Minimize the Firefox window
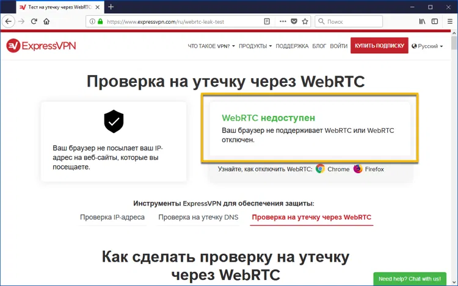 pos(412,7)
